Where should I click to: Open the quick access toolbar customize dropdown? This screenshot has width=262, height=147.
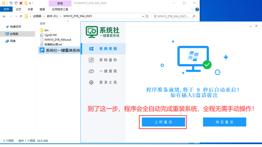(x=30, y=3)
